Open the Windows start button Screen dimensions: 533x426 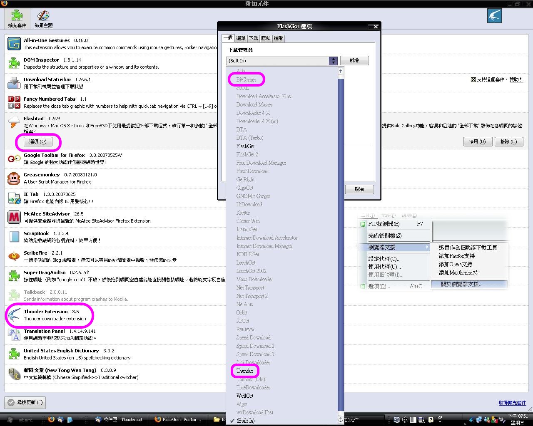21,420
